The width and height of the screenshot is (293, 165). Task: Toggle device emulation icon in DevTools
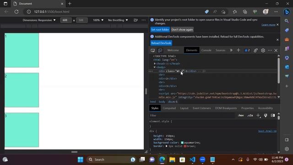click(160, 50)
